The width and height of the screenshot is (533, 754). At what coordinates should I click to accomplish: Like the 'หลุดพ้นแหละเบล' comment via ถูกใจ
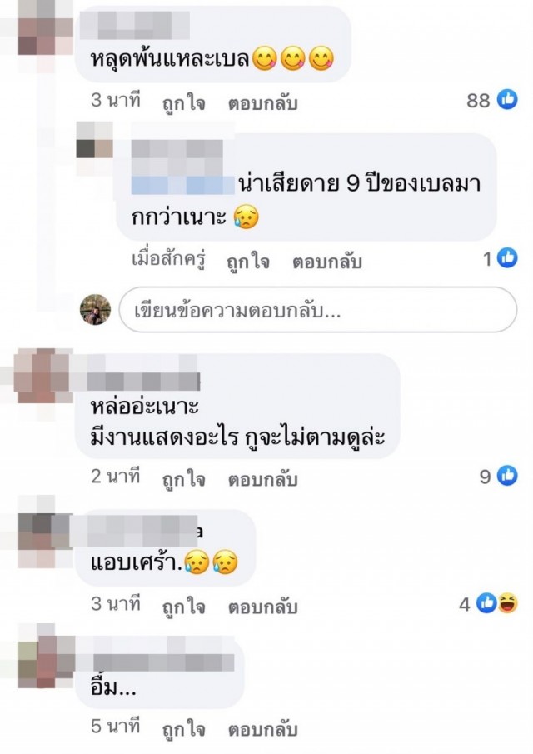[x=183, y=103]
